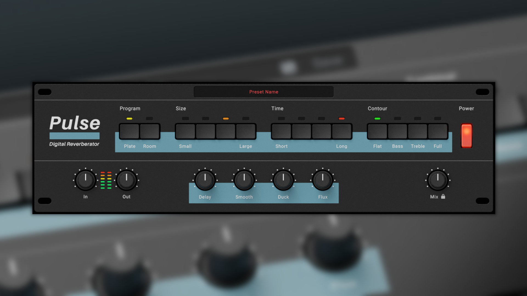Click the Smooth knob
This screenshot has height=296, width=527.
pyautogui.click(x=244, y=180)
